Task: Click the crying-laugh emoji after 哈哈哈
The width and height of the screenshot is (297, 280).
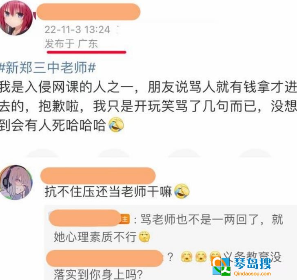Action: pos(116,125)
